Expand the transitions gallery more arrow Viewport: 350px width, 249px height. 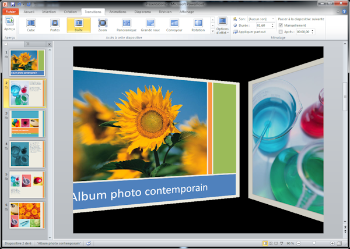[212, 31]
